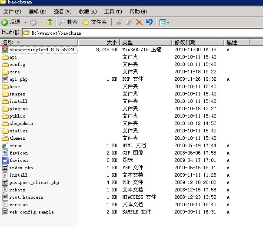263x227 pixels.
Task: Toggle the Folders pane button
Action: (95, 22)
